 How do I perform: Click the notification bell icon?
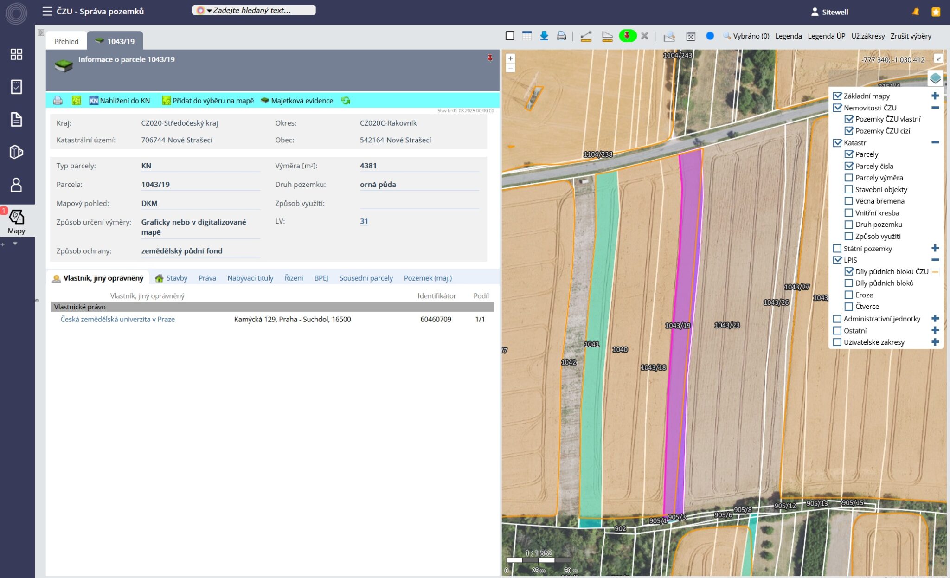coord(916,12)
